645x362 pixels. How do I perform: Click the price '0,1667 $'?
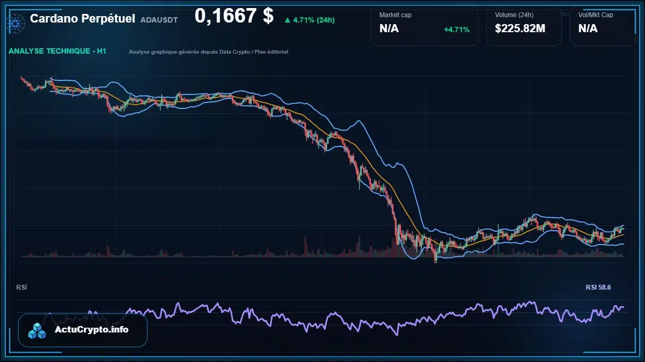234,16
